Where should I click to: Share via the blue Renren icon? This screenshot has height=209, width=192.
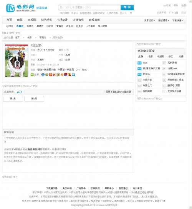tap(43, 74)
